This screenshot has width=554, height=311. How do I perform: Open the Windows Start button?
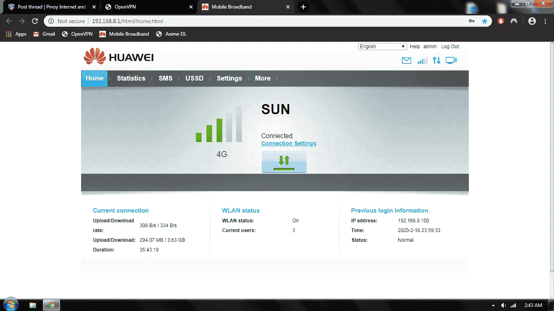coord(11,305)
